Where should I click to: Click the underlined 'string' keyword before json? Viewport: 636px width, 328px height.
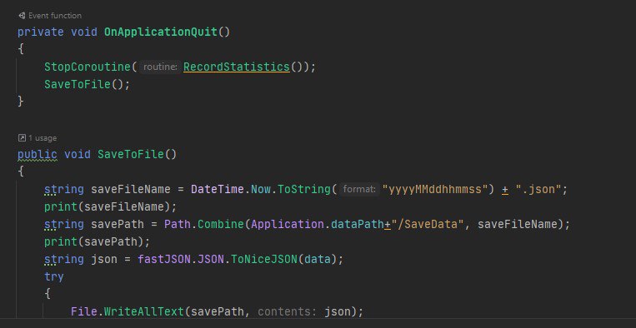pyautogui.click(x=64, y=259)
